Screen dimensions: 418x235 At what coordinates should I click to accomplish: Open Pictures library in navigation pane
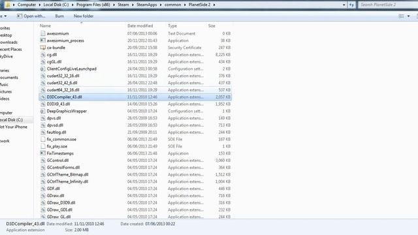pyautogui.click(x=6, y=91)
